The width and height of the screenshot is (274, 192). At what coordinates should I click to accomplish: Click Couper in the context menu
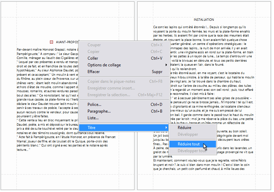94,45
